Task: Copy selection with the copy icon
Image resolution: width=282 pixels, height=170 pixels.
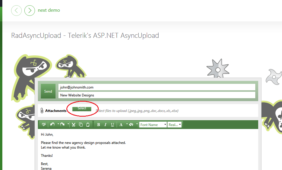Action: click(x=81, y=125)
